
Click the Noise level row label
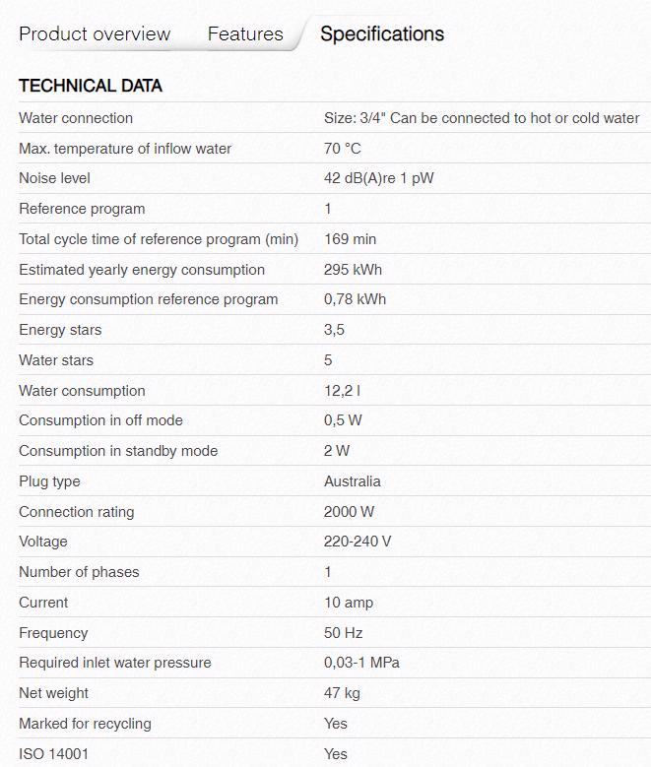54,178
